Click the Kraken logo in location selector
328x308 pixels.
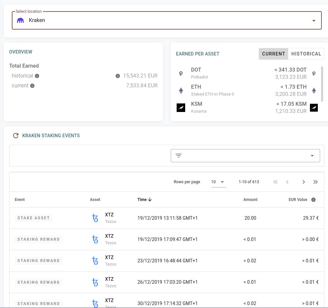click(20, 20)
